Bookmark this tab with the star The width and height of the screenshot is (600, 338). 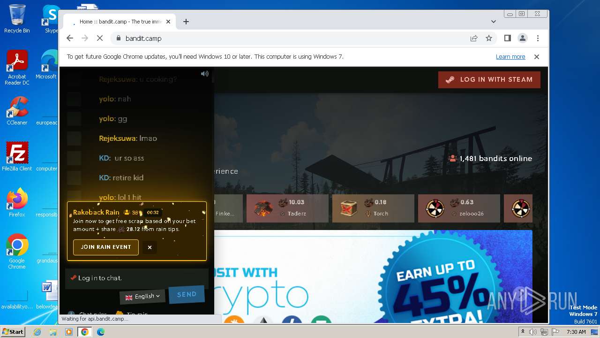tap(489, 38)
